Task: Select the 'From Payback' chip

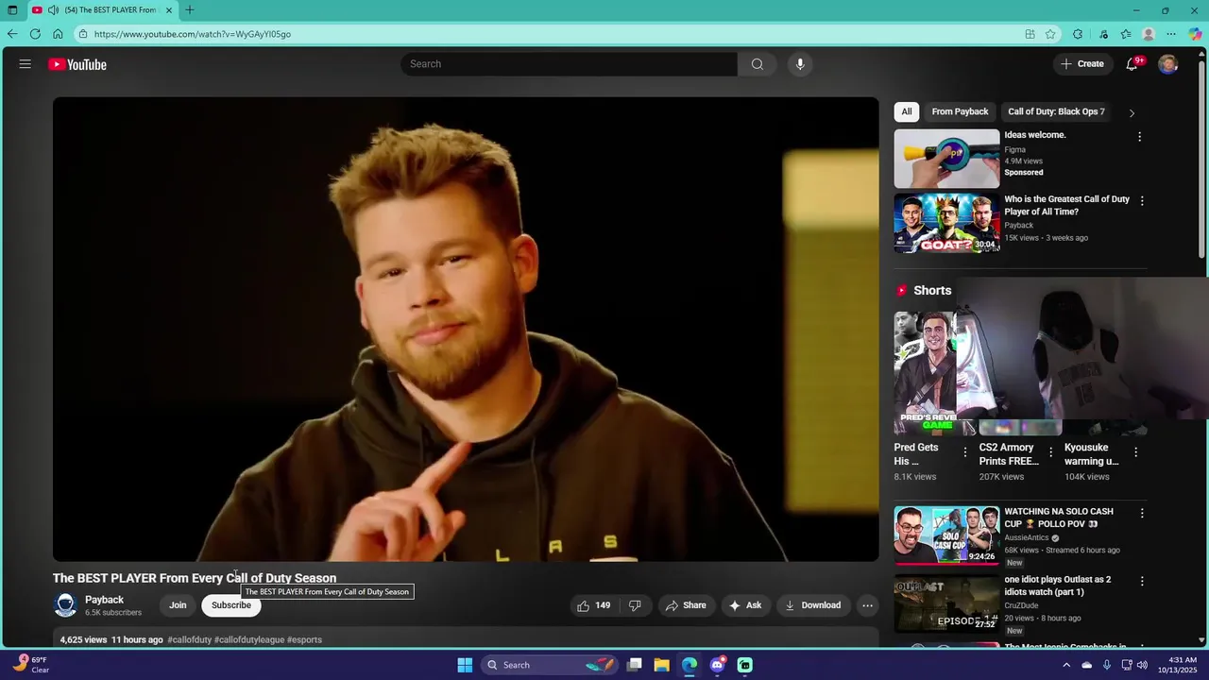Action: (x=960, y=111)
